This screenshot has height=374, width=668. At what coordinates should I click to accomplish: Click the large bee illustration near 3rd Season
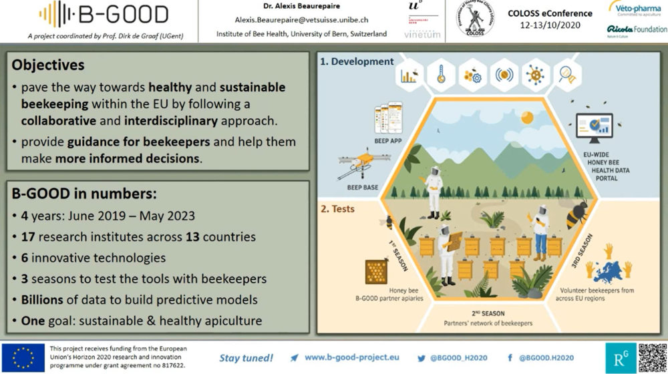click(577, 214)
